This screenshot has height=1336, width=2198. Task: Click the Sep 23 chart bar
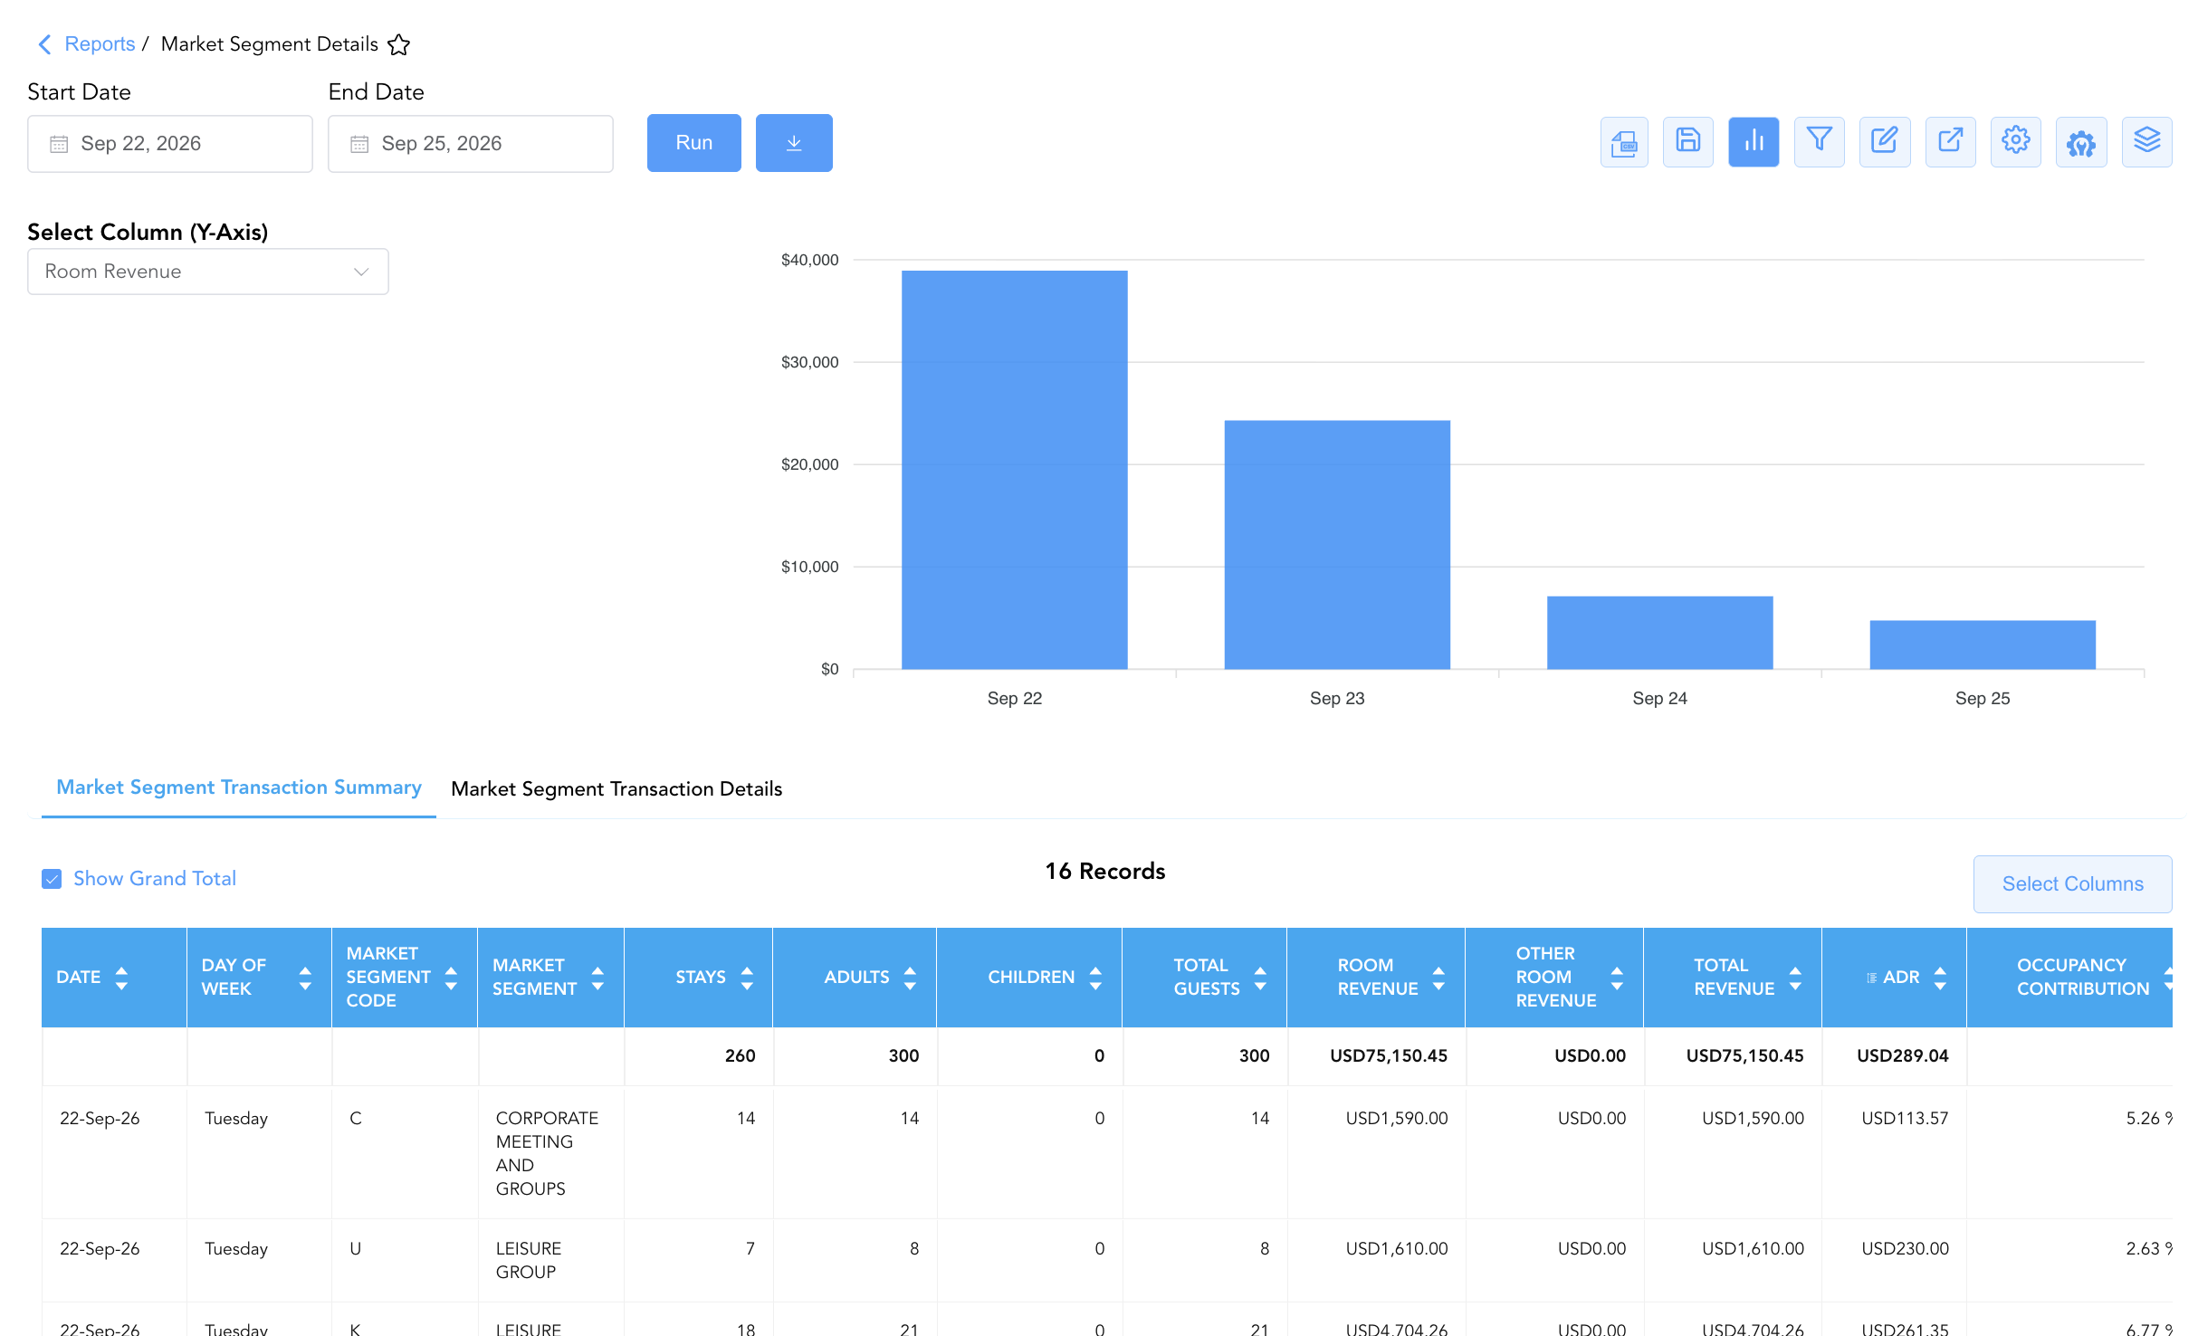(1337, 545)
